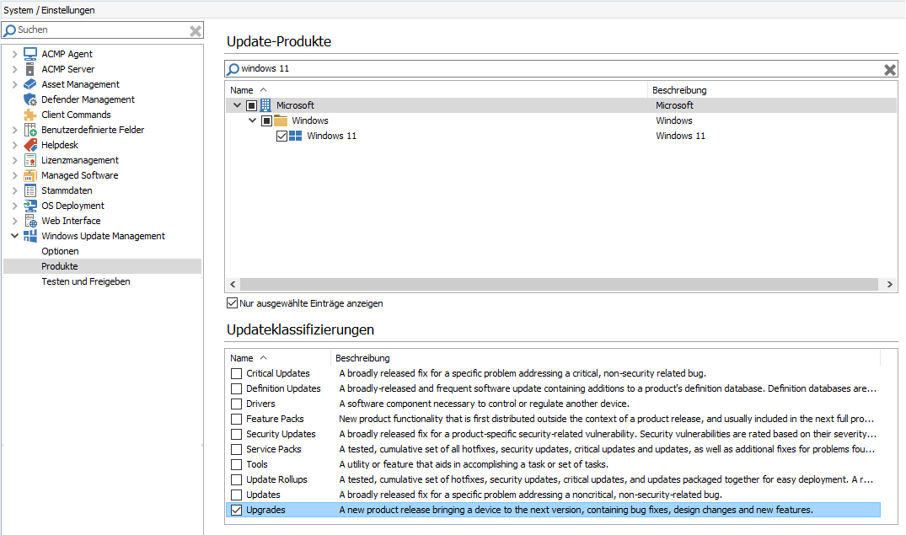
Task: Expand the Stammdaten node
Action: coord(14,190)
